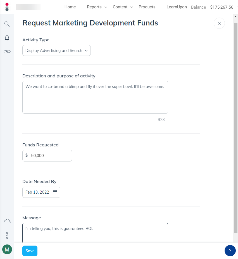
Task: Open the calendar picker icon
Action: (55, 192)
